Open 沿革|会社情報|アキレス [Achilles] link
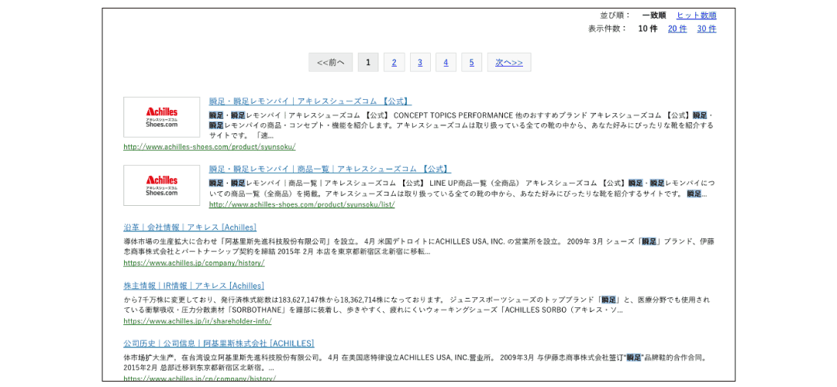Screen dimensions: 837x387 190,227
